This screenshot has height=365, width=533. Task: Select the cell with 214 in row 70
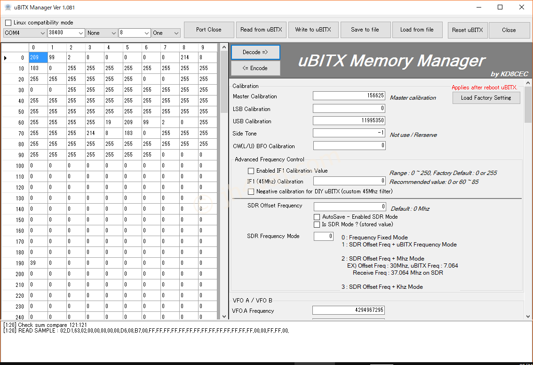(x=95, y=133)
